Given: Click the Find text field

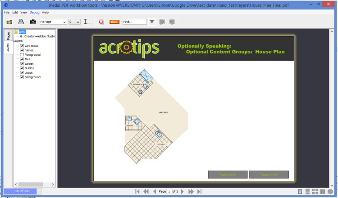Looking at the screenshot, I should (x=135, y=22).
